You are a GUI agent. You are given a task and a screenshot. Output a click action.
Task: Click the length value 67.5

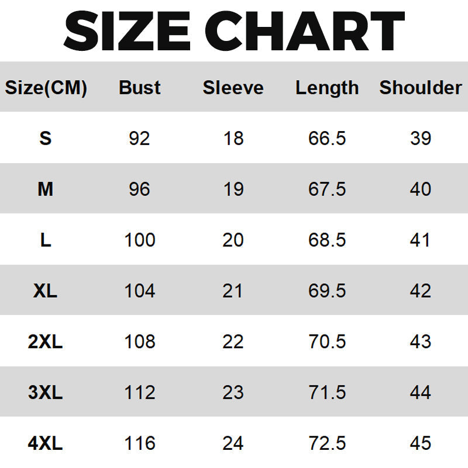coord(327,190)
